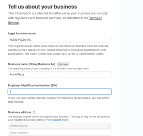This screenshot has width=143, height=136.
Task: Open the United States country dropdown
Action: click(x=60, y=125)
